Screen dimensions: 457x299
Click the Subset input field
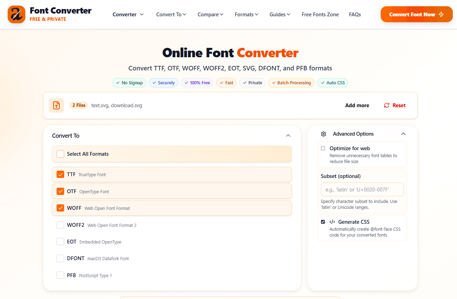(x=362, y=189)
